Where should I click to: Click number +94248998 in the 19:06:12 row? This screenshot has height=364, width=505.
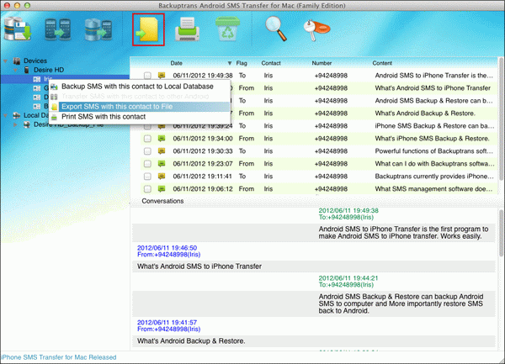tap(331, 189)
